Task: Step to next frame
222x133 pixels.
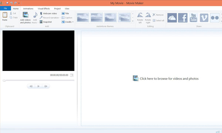Action: (x=46, y=86)
